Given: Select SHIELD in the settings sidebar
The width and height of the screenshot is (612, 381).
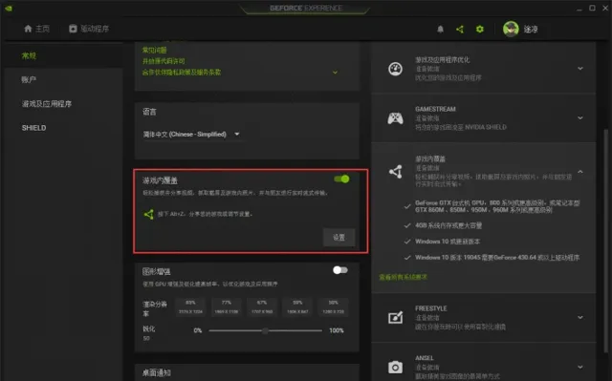Looking at the screenshot, I should point(34,128).
